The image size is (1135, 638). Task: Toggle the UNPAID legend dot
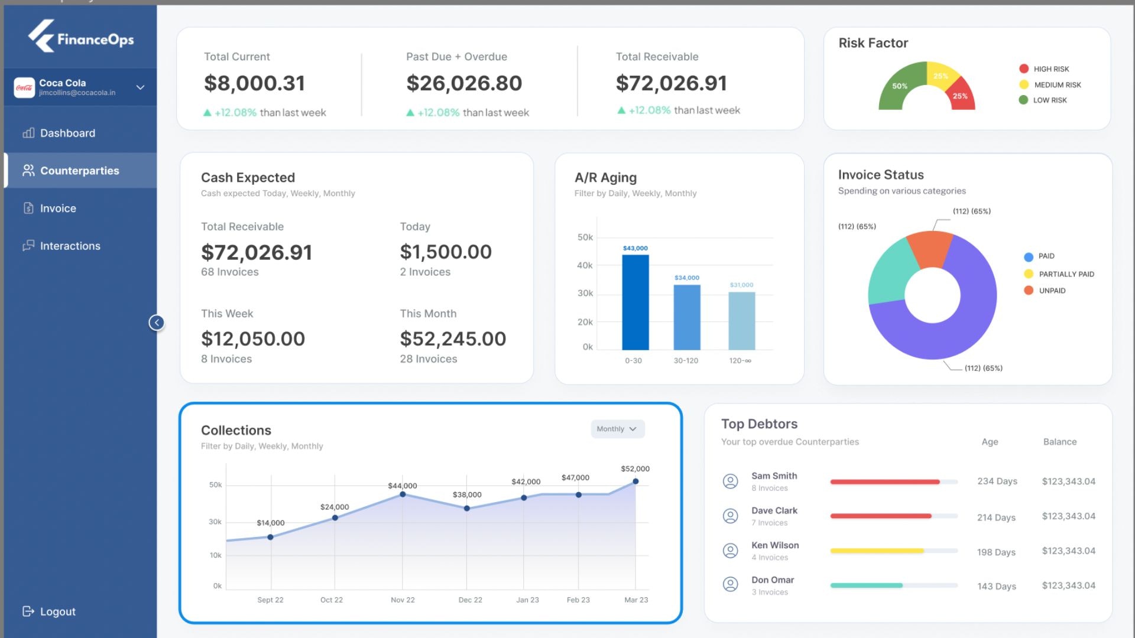1029,291
